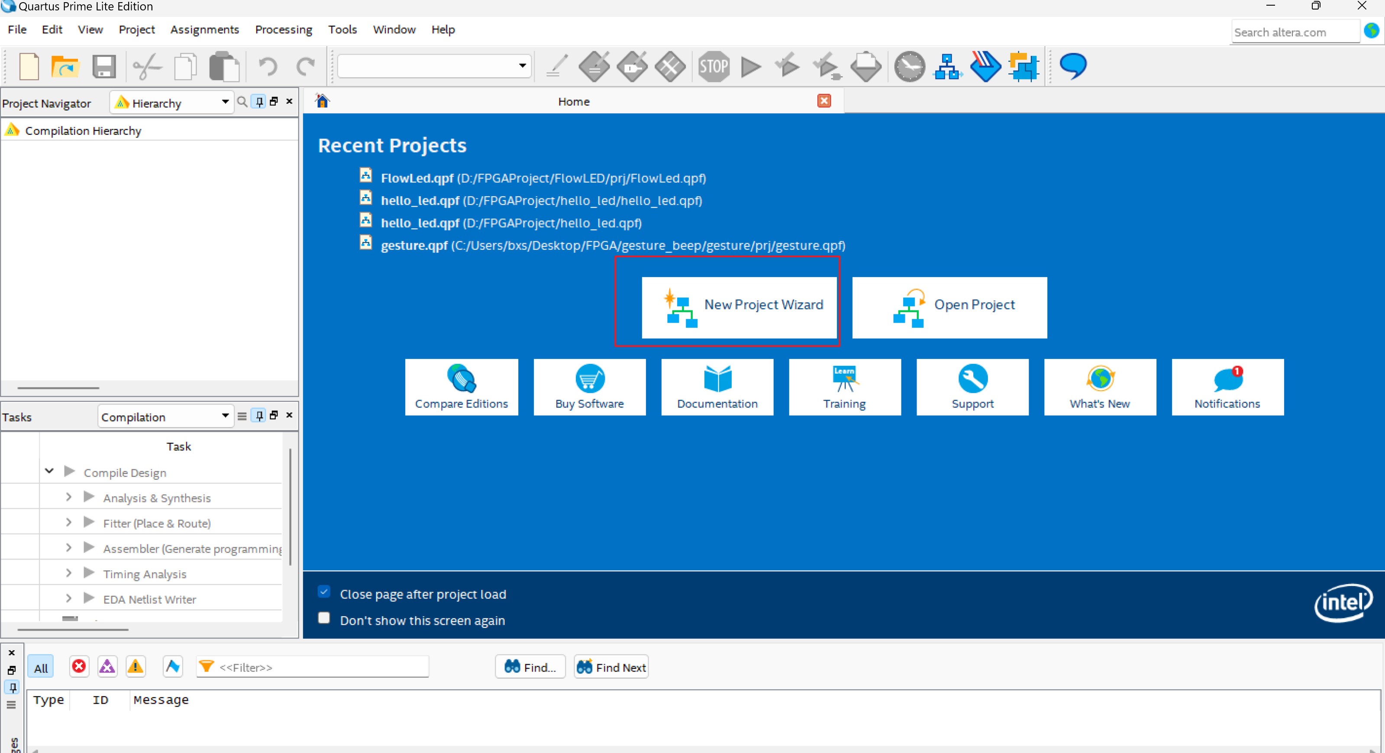Open the Programmer toolbar icon
This screenshot has width=1385, height=753.
pyautogui.click(x=985, y=67)
